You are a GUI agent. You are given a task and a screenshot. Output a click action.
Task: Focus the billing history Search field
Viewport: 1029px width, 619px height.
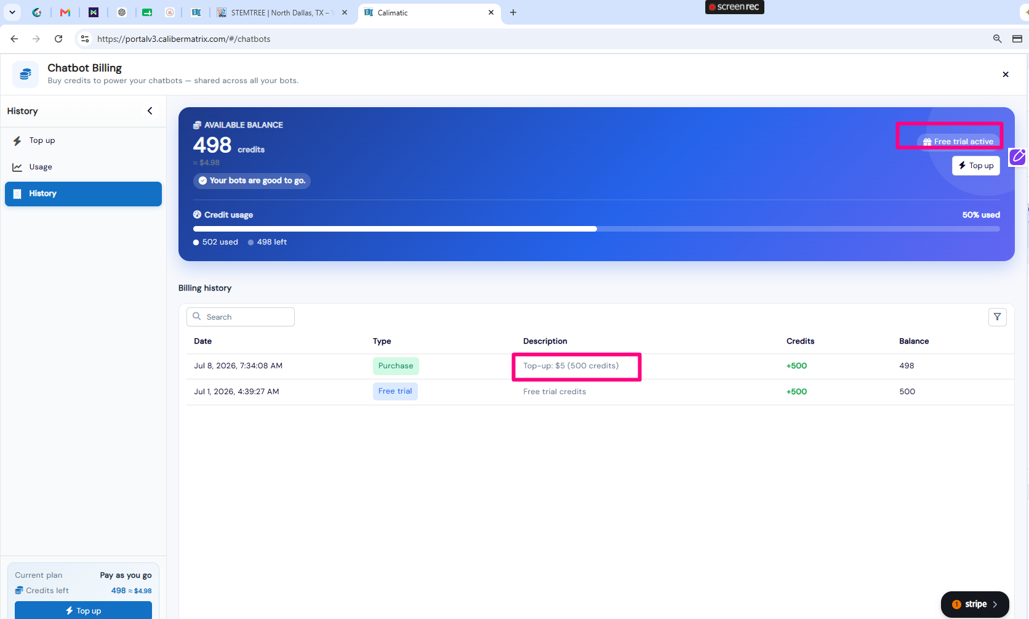241,317
